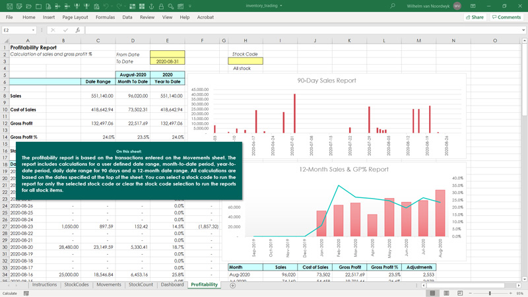Screen dimensions: 528x297
Task: Switch to Page Layout view in status bar
Action: [446, 293]
